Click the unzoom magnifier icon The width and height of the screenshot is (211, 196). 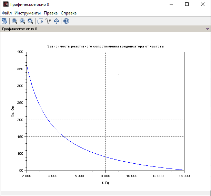point(30,21)
